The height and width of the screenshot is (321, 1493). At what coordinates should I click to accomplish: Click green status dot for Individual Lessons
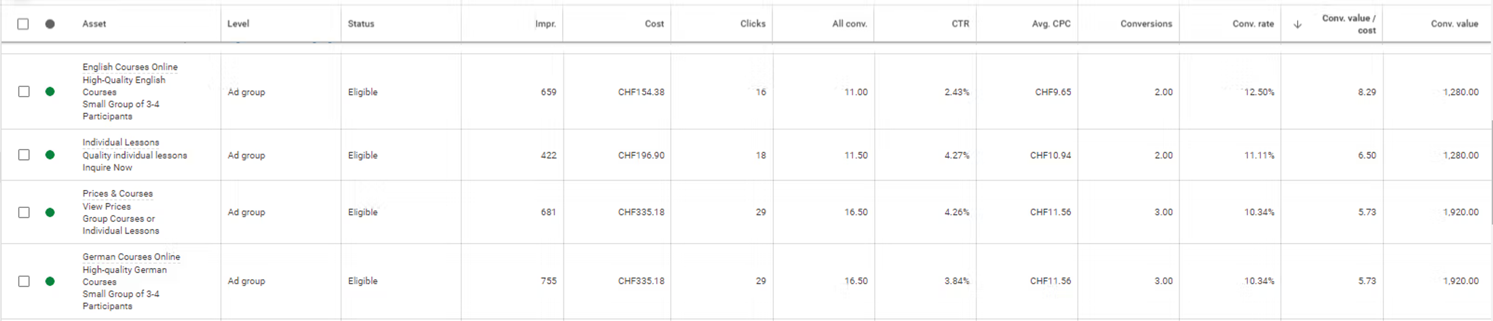pyautogui.click(x=50, y=155)
